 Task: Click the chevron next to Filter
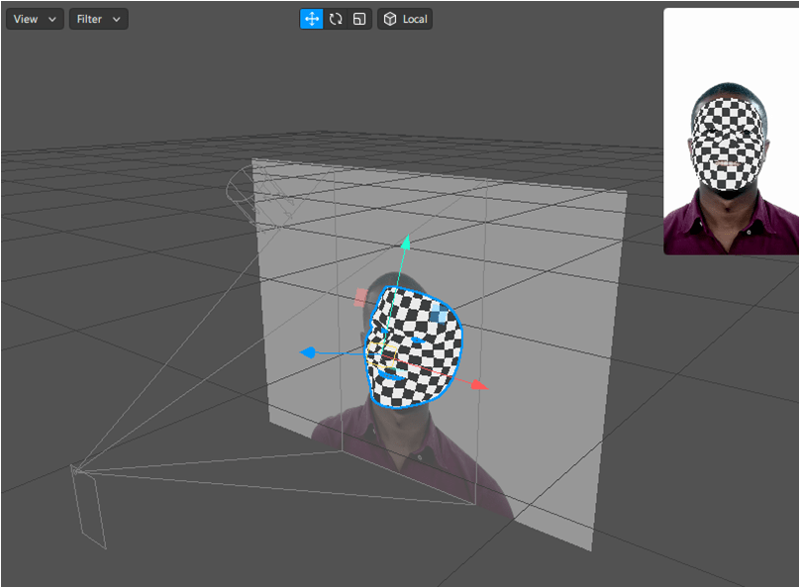(x=117, y=19)
